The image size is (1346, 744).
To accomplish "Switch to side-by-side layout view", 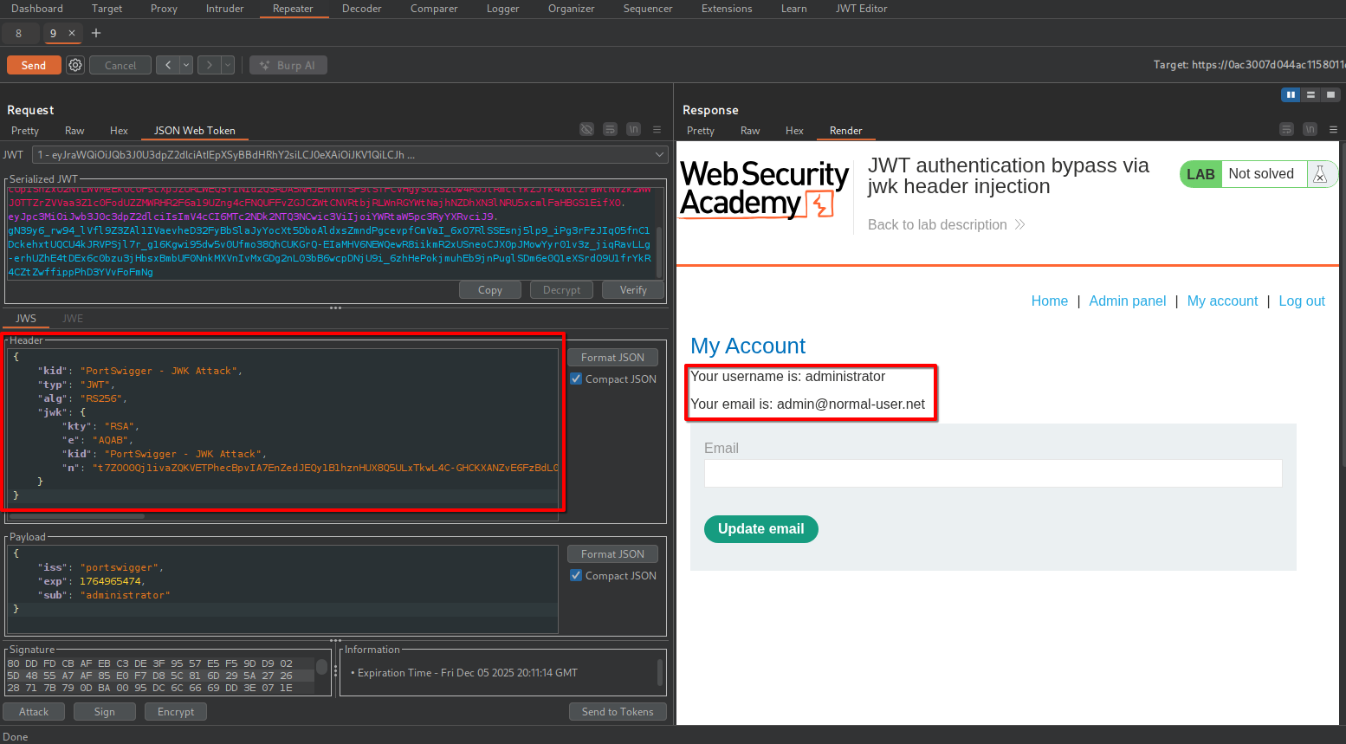I will (x=1291, y=94).
